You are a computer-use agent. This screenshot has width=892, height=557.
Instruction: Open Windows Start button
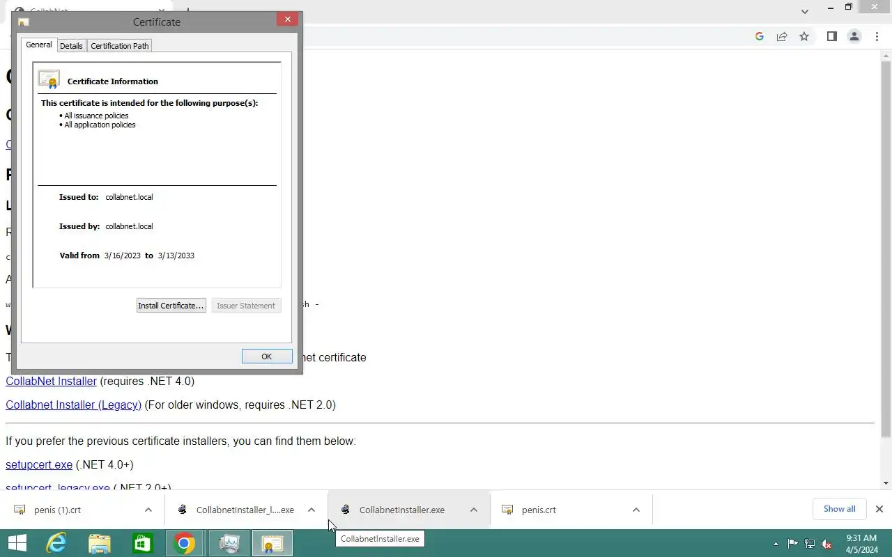point(17,543)
